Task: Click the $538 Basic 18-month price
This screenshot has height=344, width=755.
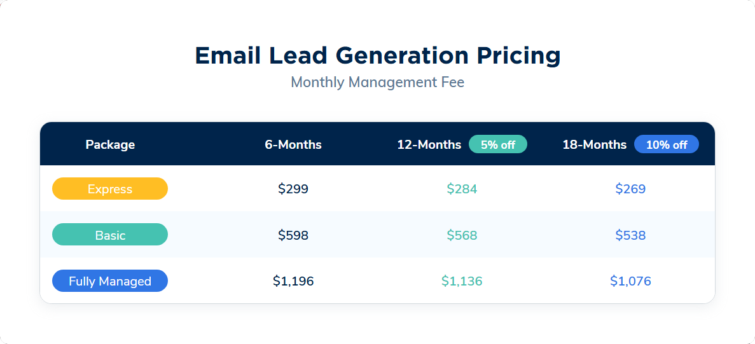Action: click(x=630, y=235)
